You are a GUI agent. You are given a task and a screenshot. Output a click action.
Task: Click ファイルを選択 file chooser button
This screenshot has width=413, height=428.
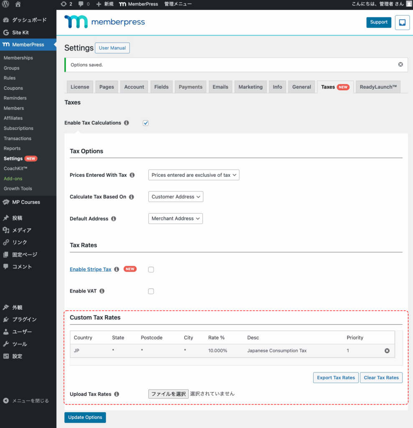click(168, 394)
